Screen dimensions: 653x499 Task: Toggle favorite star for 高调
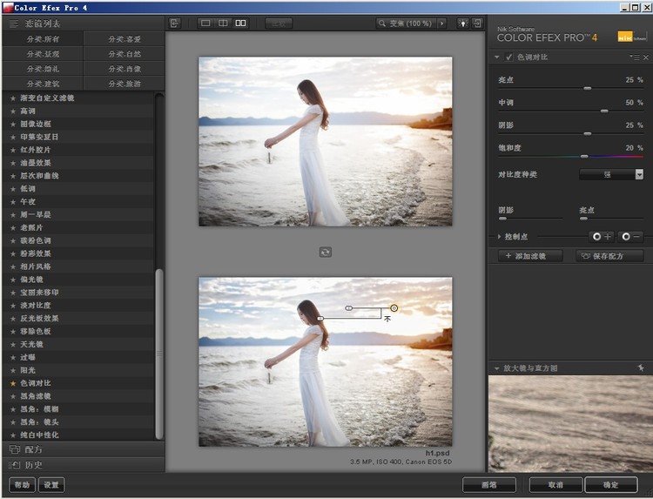(13, 111)
